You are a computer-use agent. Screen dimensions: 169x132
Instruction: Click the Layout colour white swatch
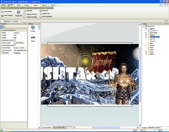[x=15, y=43]
